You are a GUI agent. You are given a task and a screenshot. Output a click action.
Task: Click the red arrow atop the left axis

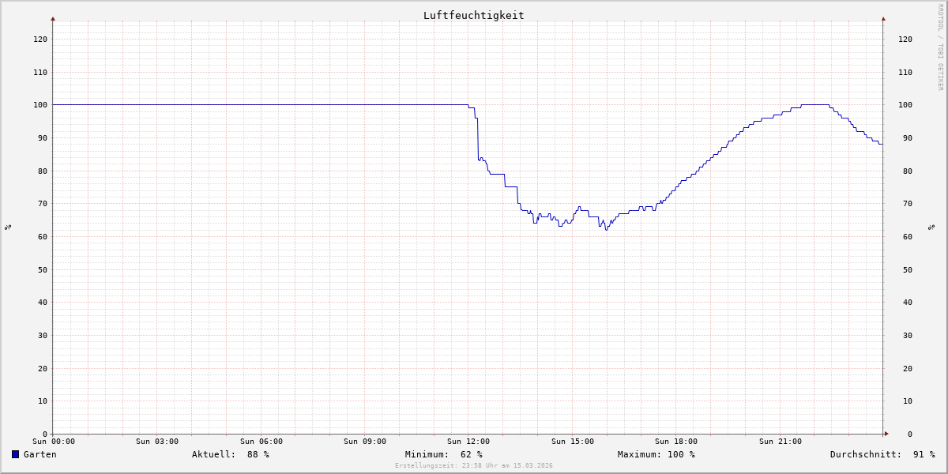[x=53, y=18]
